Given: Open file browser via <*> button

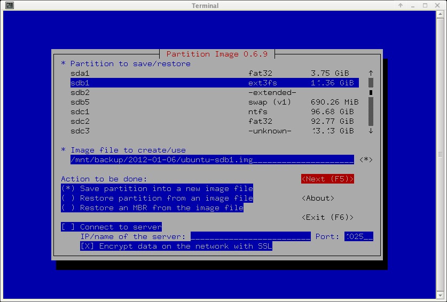Looking at the screenshot, I should pos(366,160).
